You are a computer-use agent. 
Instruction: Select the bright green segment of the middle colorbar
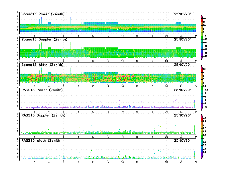202,88
